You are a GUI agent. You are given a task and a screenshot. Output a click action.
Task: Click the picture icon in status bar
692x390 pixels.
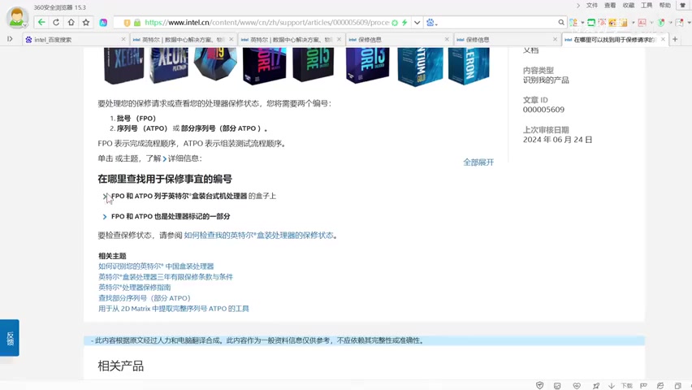click(557, 386)
